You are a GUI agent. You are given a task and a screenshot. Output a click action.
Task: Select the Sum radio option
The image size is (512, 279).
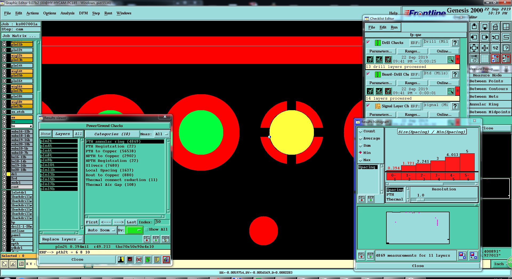(361, 146)
